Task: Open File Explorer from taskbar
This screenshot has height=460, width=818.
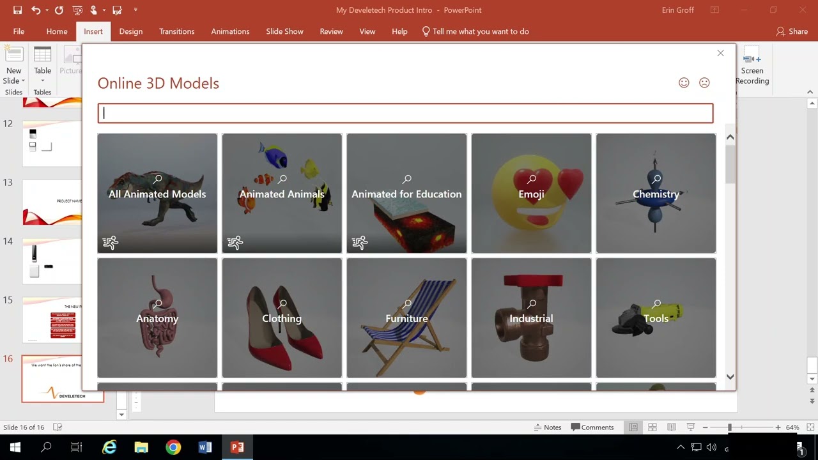Action: point(141,447)
